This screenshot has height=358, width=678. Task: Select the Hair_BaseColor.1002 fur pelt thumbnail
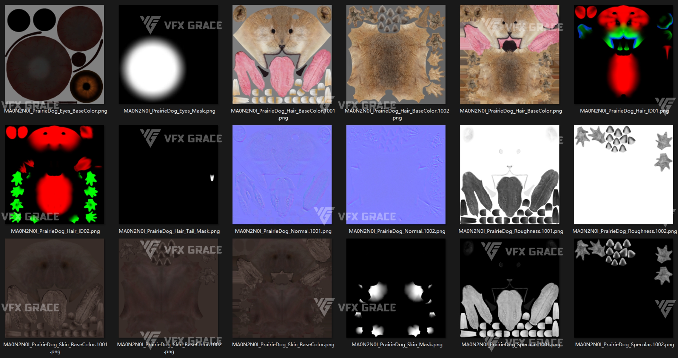pyautogui.click(x=396, y=54)
